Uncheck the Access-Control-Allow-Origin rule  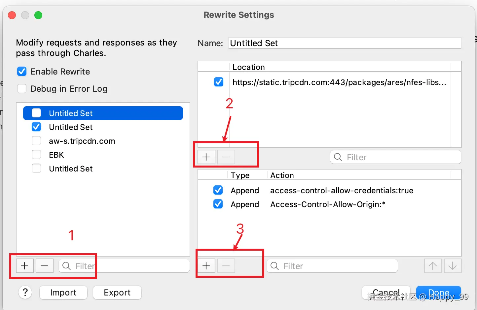(218, 204)
